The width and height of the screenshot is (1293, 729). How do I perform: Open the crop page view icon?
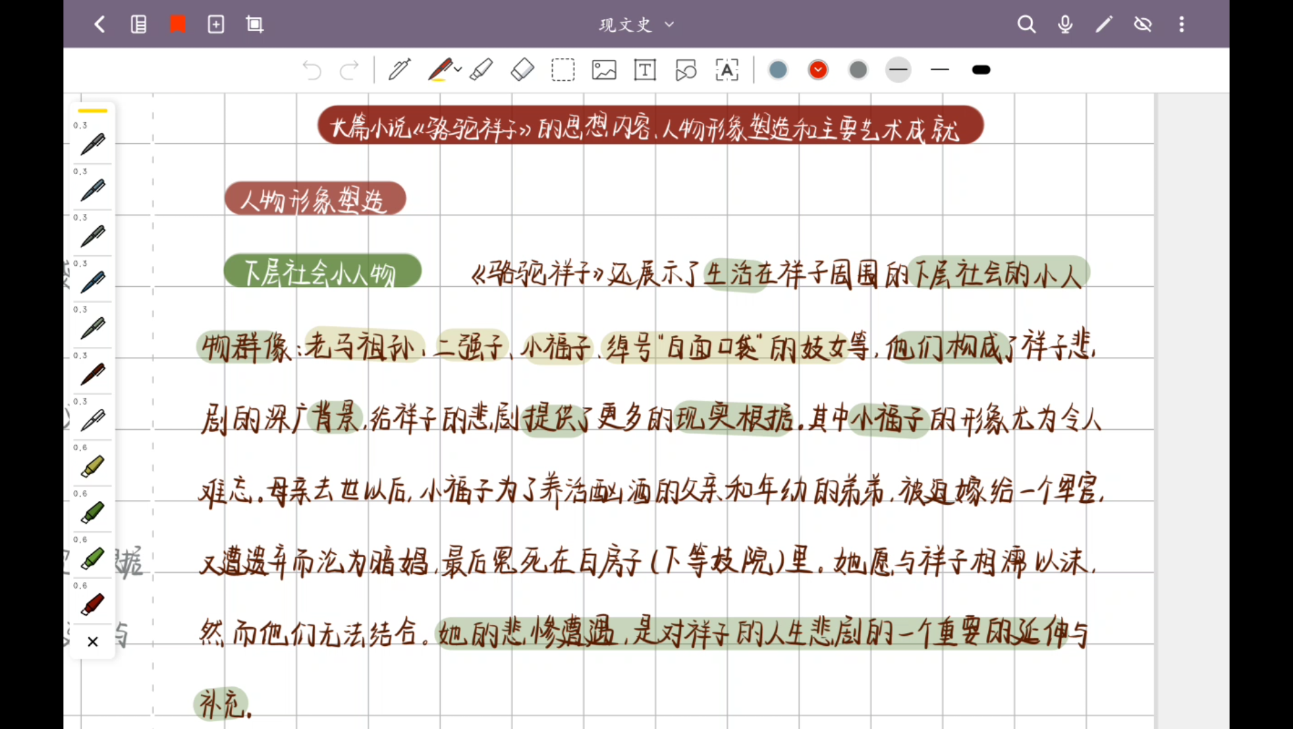254,25
